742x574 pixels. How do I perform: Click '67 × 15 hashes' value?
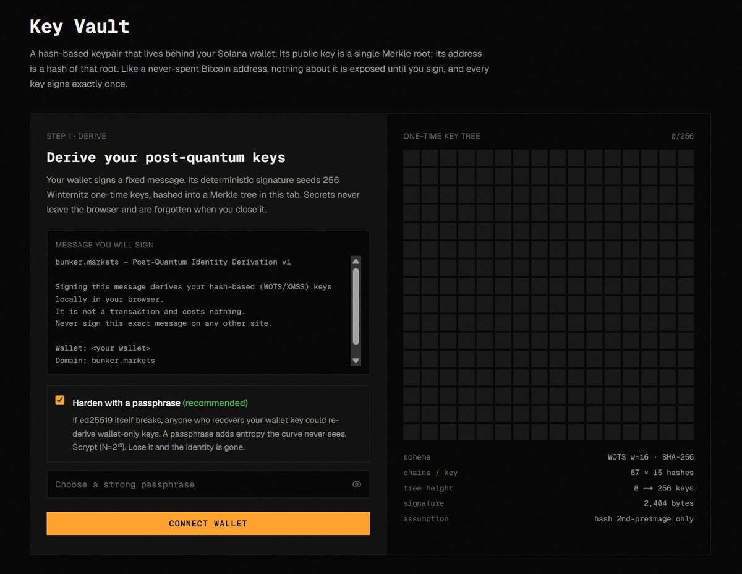tap(662, 473)
